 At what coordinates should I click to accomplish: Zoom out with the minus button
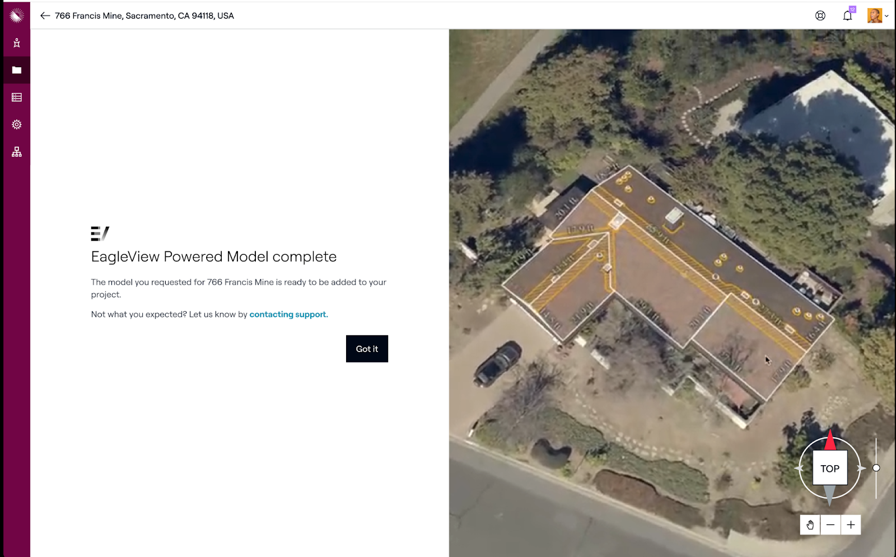click(830, 525)
